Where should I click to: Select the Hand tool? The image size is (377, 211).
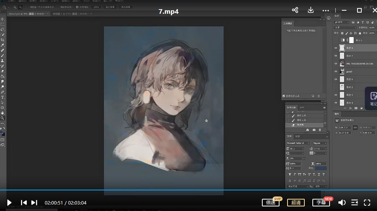(3, 113)
